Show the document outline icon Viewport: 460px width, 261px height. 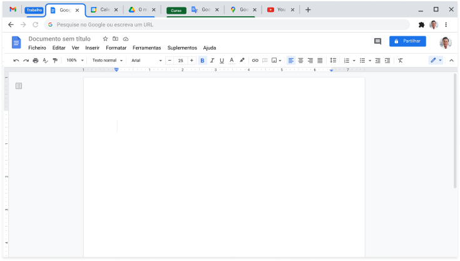(19, 86)
